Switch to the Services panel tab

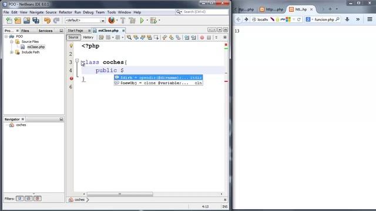(x=45, y=30)
